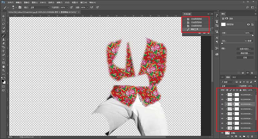Open the brush 模式 blend mode dropdown

click(39, 7)
